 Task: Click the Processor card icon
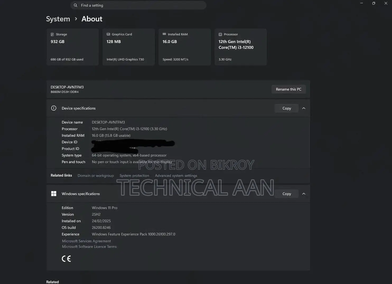220,34
